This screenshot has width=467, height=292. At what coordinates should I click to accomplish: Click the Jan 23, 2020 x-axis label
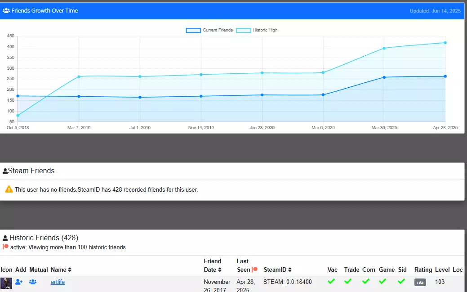(x=262, y=128)
